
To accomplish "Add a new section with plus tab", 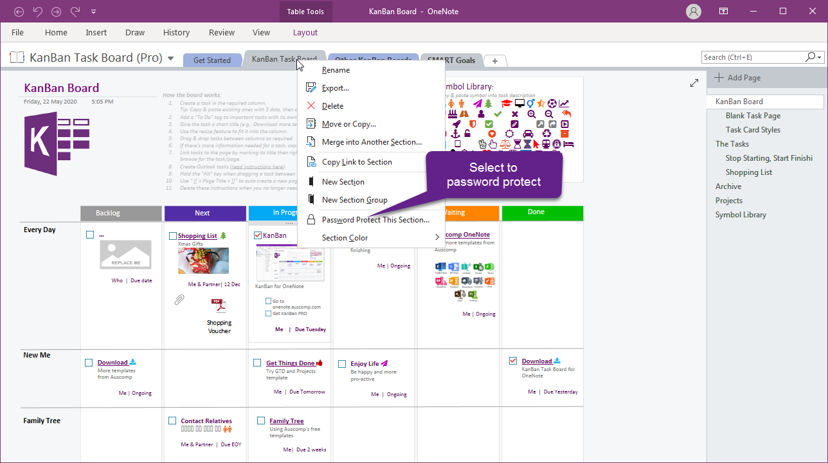I will tap(494, 60).
